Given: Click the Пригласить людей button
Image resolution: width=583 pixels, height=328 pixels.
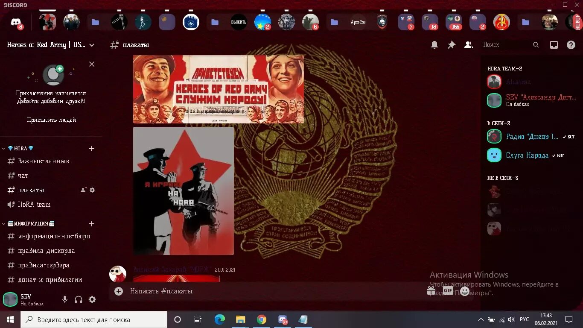Looking at the screenshot, I should coord(52,120).
